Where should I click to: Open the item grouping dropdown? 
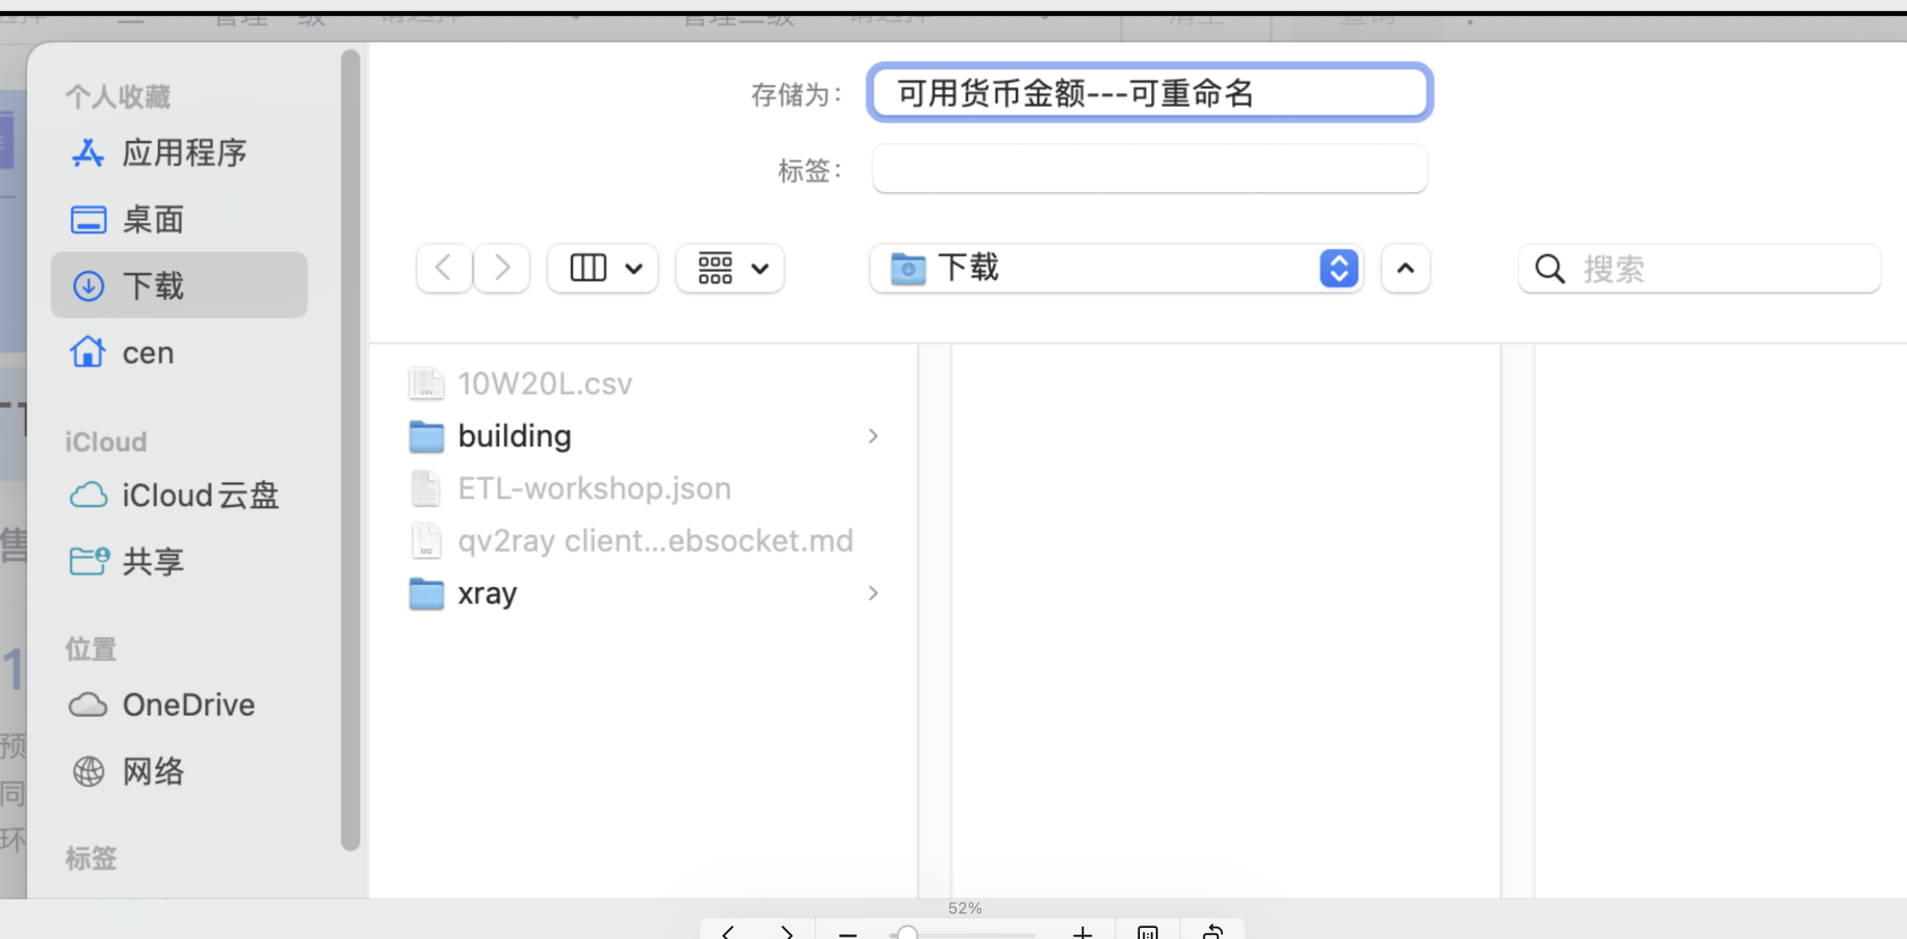pyautogui.click(x=728, y=268)
